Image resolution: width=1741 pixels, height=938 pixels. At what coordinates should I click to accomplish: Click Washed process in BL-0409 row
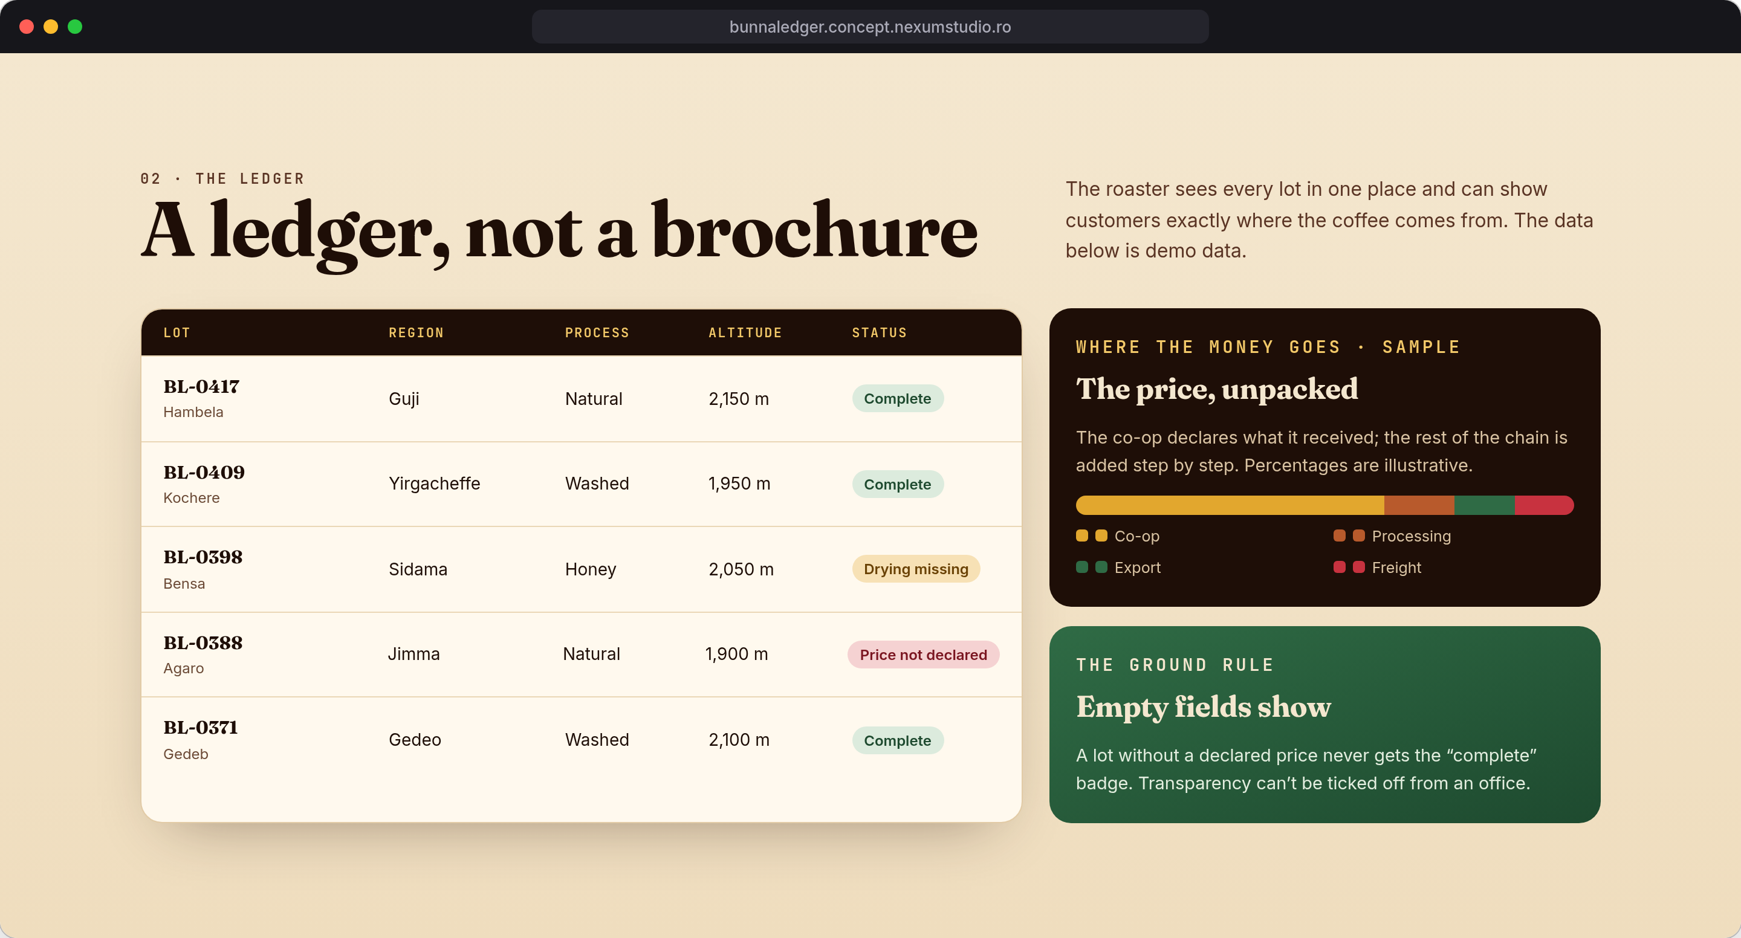597,484
